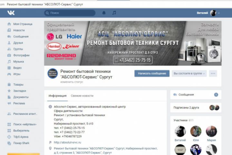Click the map pin icon near address

click(50, 148)
